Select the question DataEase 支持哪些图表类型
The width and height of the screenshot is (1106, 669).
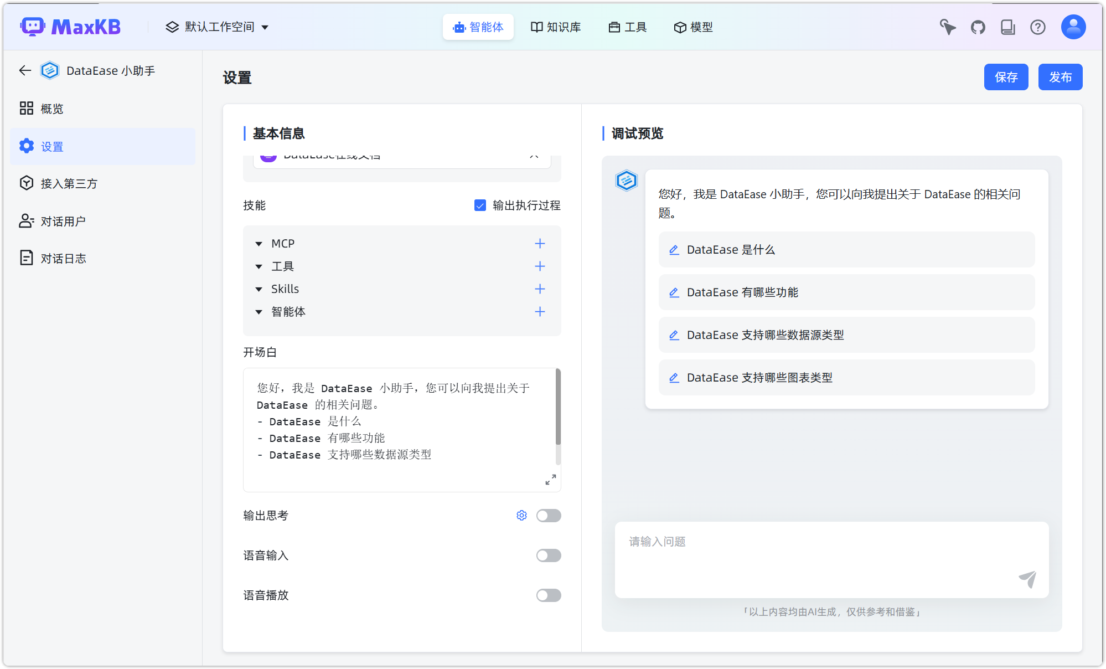pos(846,378)
